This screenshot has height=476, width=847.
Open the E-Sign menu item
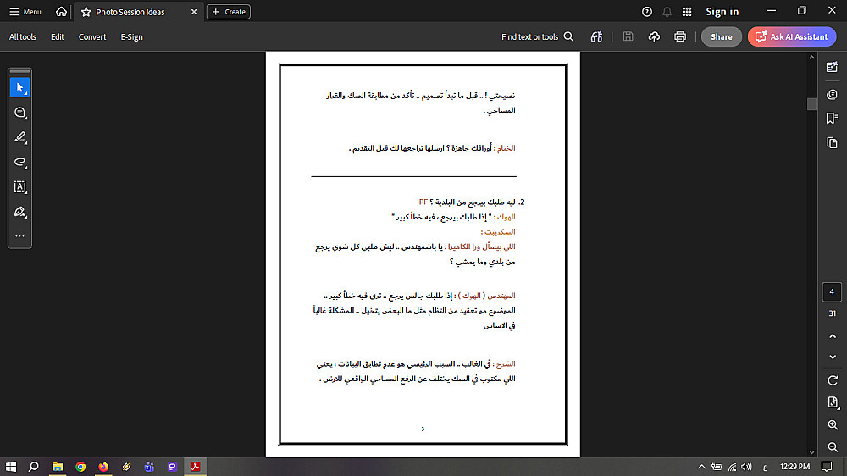[x=132, y=36]
